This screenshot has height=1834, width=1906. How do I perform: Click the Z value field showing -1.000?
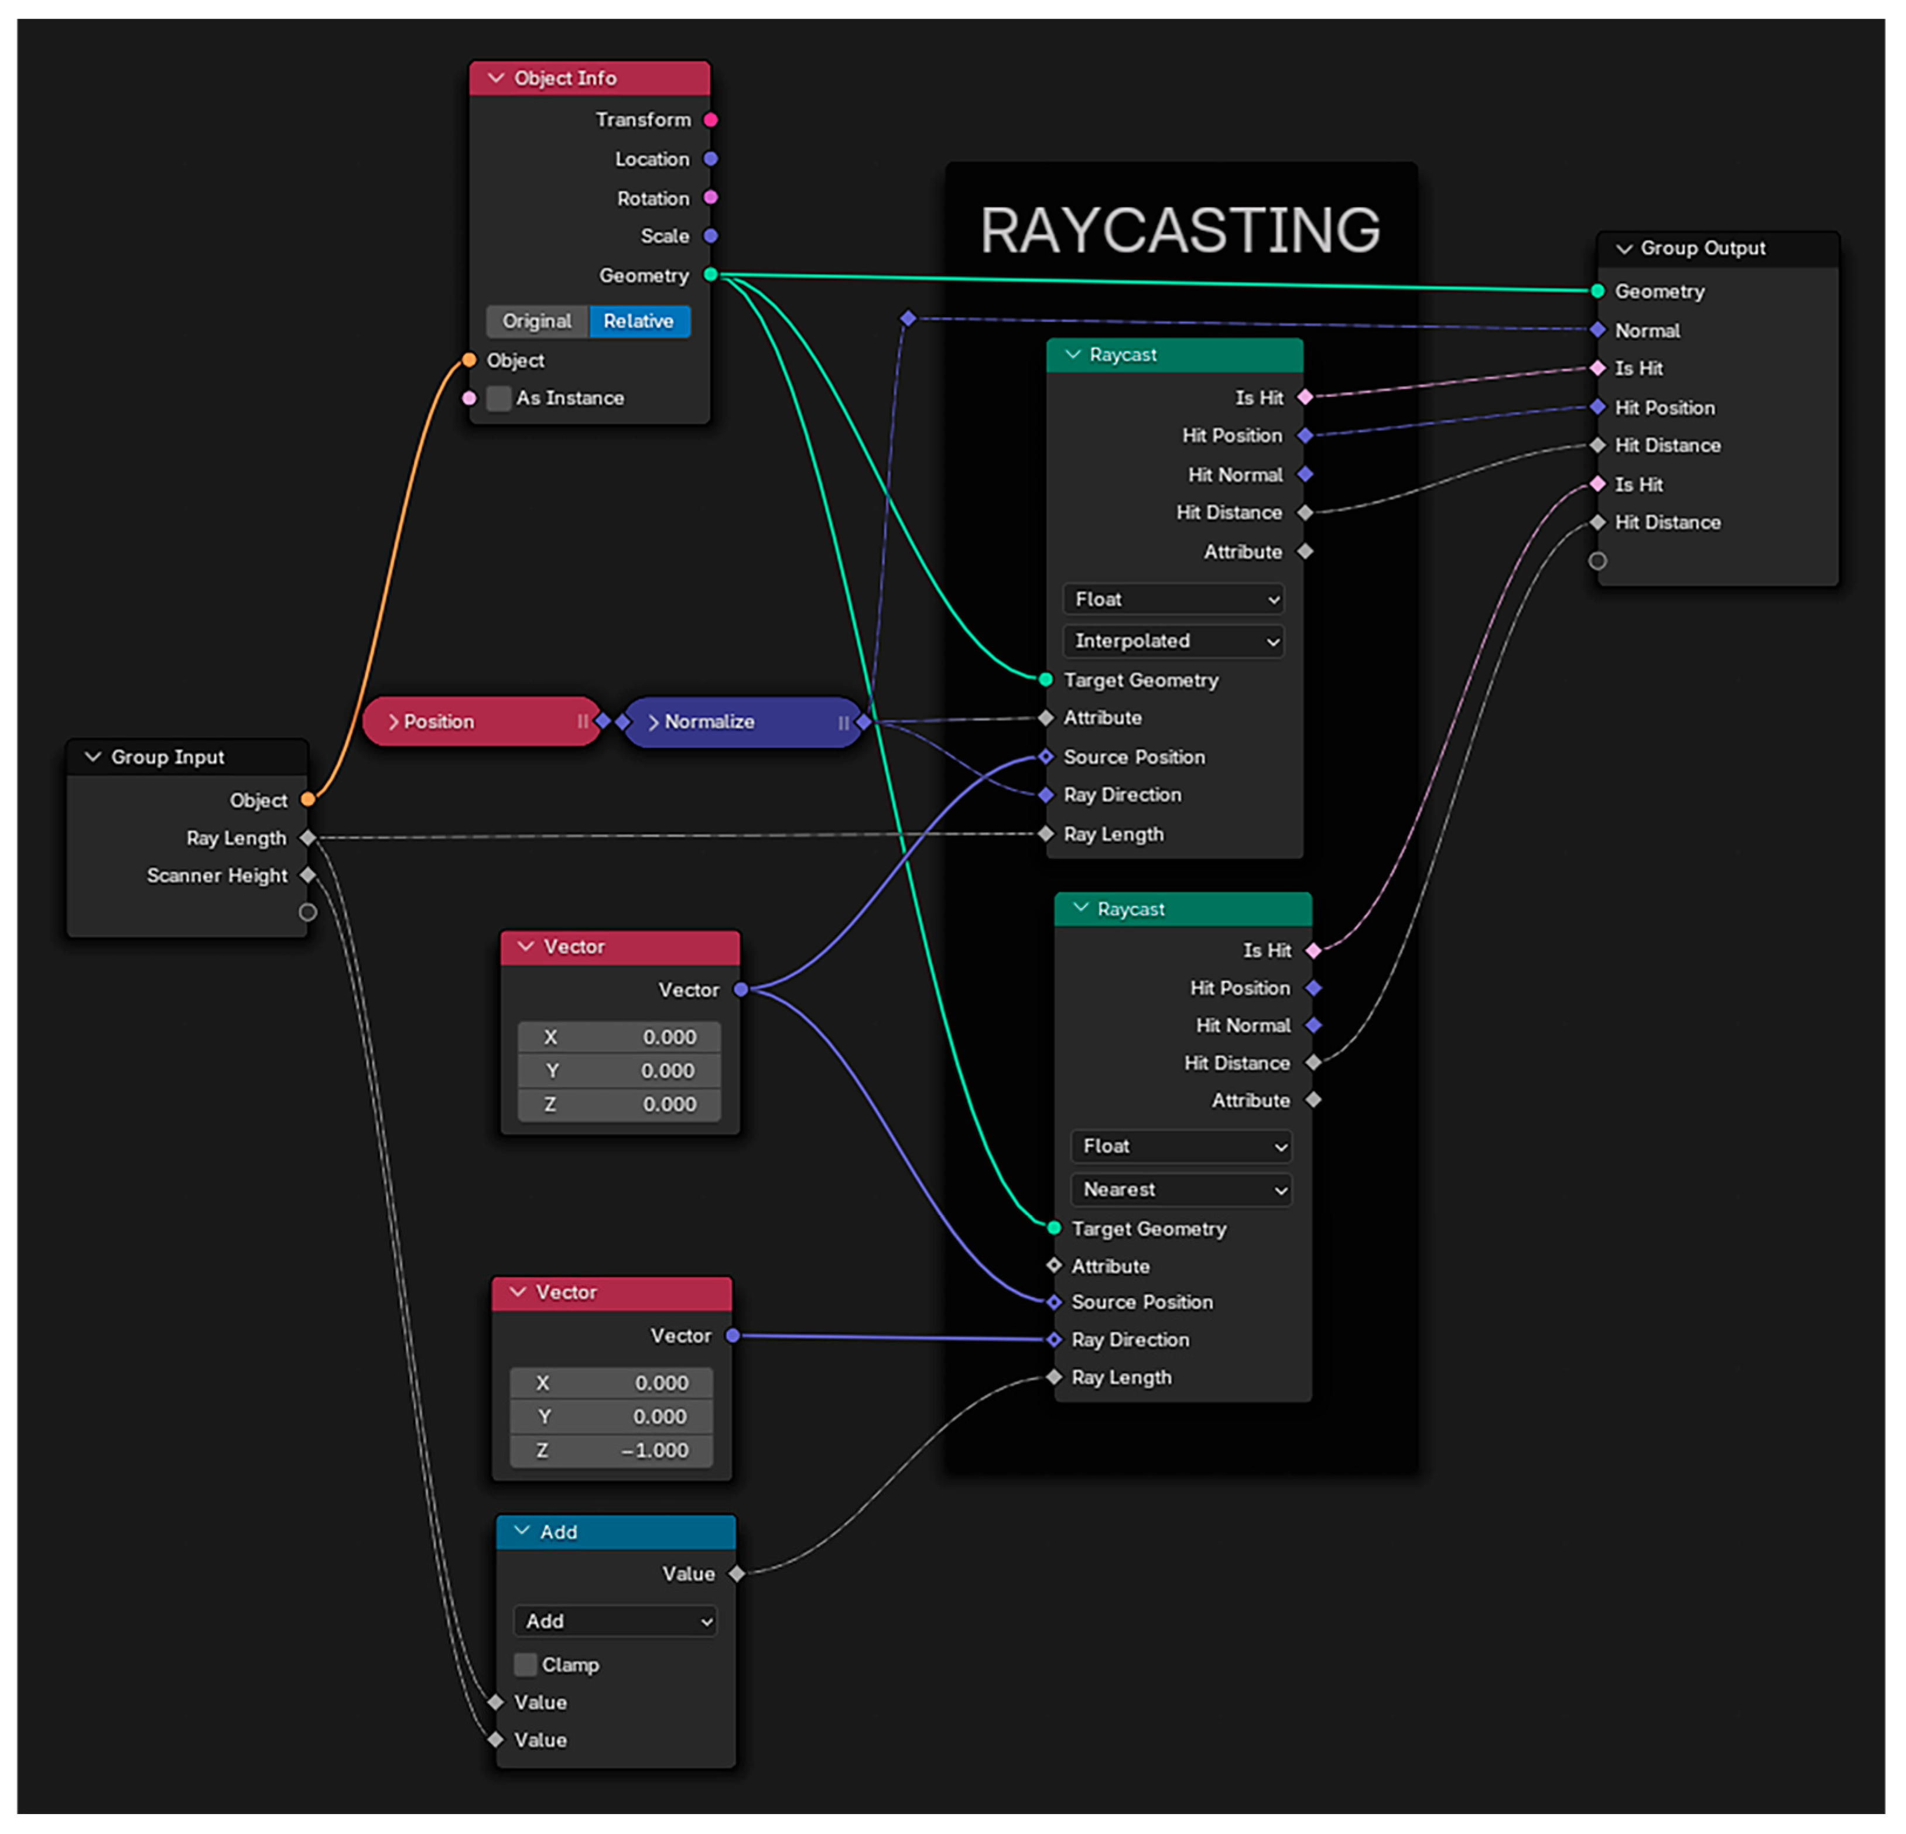click(x=612, y=1451)
